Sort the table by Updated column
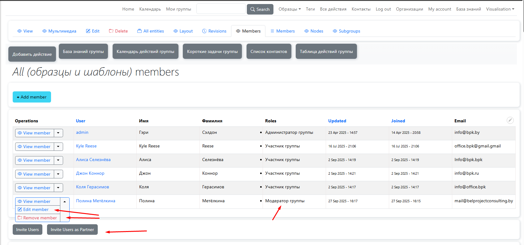524x245 pixels. (337, 121)
